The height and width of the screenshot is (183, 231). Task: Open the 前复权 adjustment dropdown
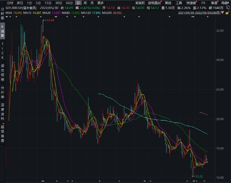pyautogui.click(x=140, y=3)
